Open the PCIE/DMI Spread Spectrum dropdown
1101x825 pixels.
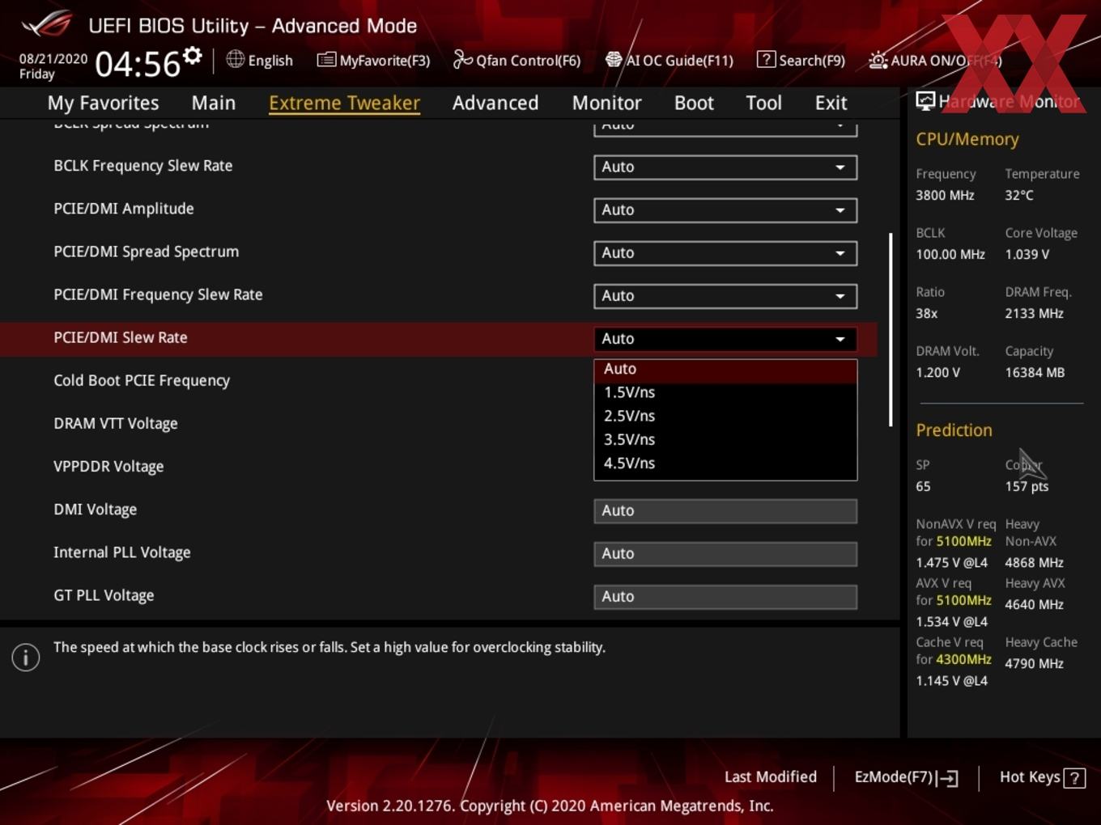click(x=725, y=253)
